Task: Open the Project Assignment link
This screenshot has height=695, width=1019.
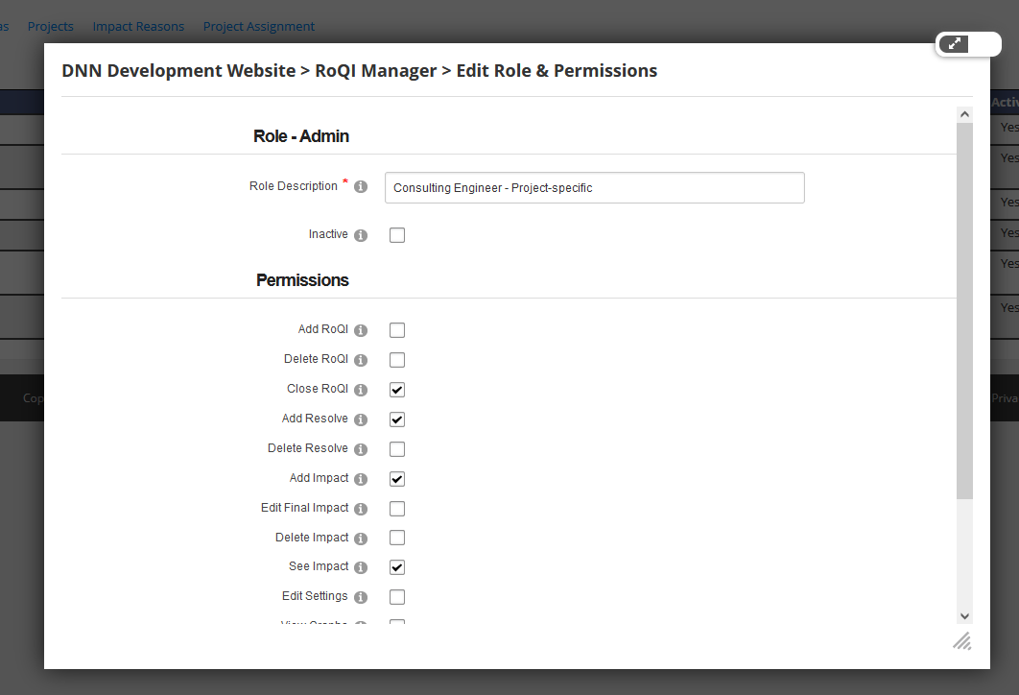Action: (259, 27)
